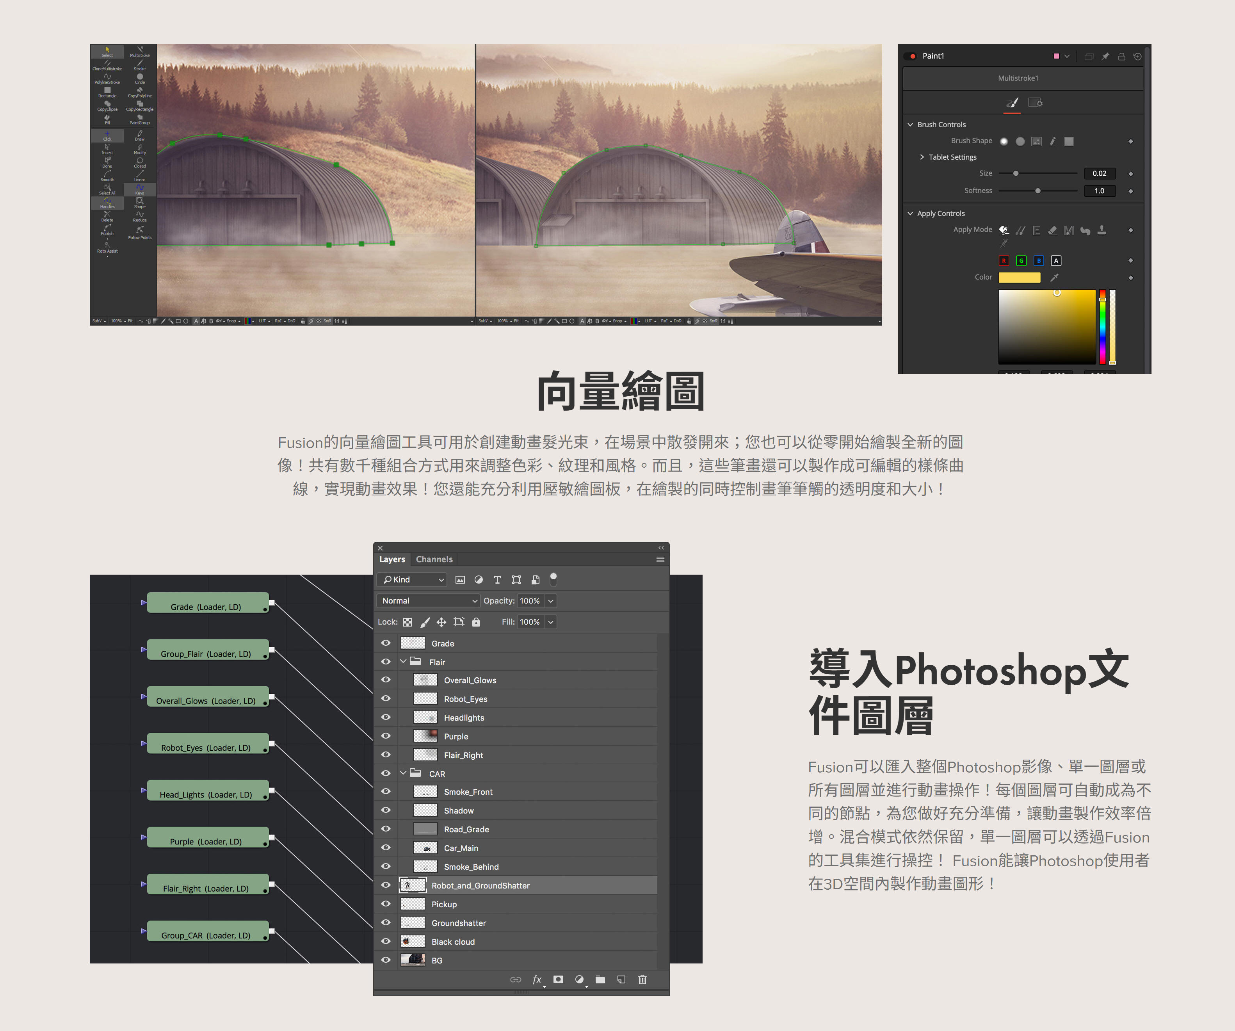Screen dimensions: 1235x1031
Task: Toggle visibility of Black cloud layer
Action: [386, 942]
